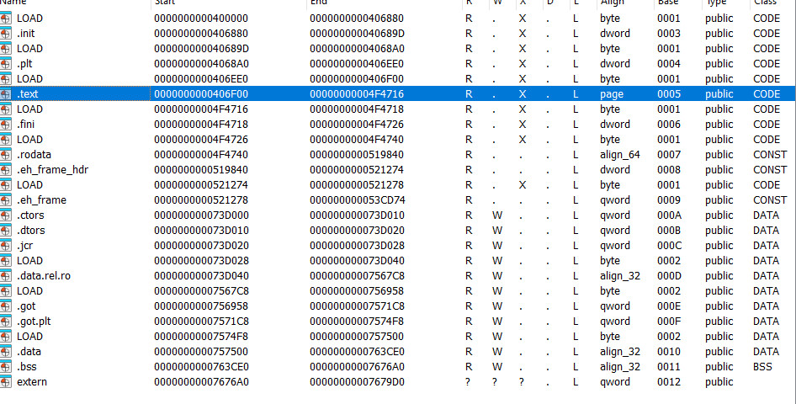Click the icon next to the extern segment
Viewport: 796px width, 404px height.
7,381
